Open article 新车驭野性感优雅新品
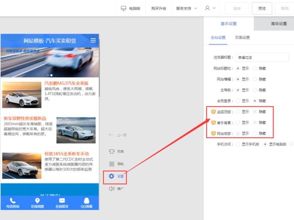The image size is (294, 220). coord(25,118)
